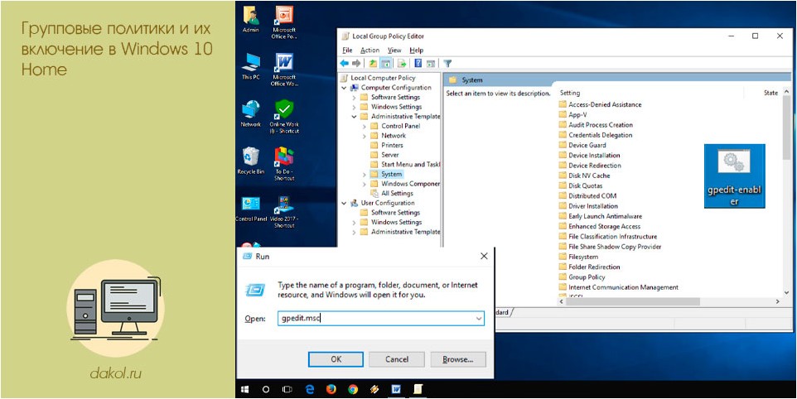The width and height of the screenshot is (797, 399).
Task: Open the View menu
Action: 394,50
